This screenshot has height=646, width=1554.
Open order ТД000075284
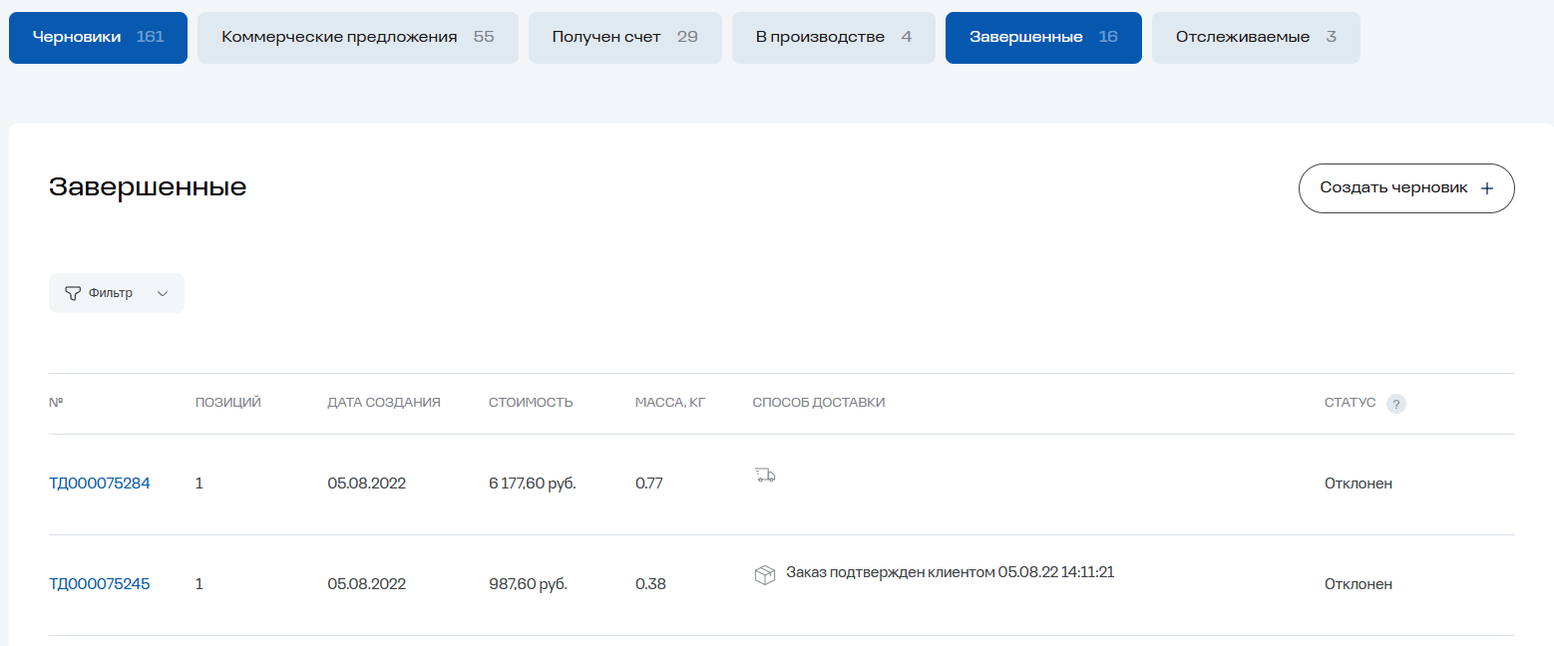point(100,483)
